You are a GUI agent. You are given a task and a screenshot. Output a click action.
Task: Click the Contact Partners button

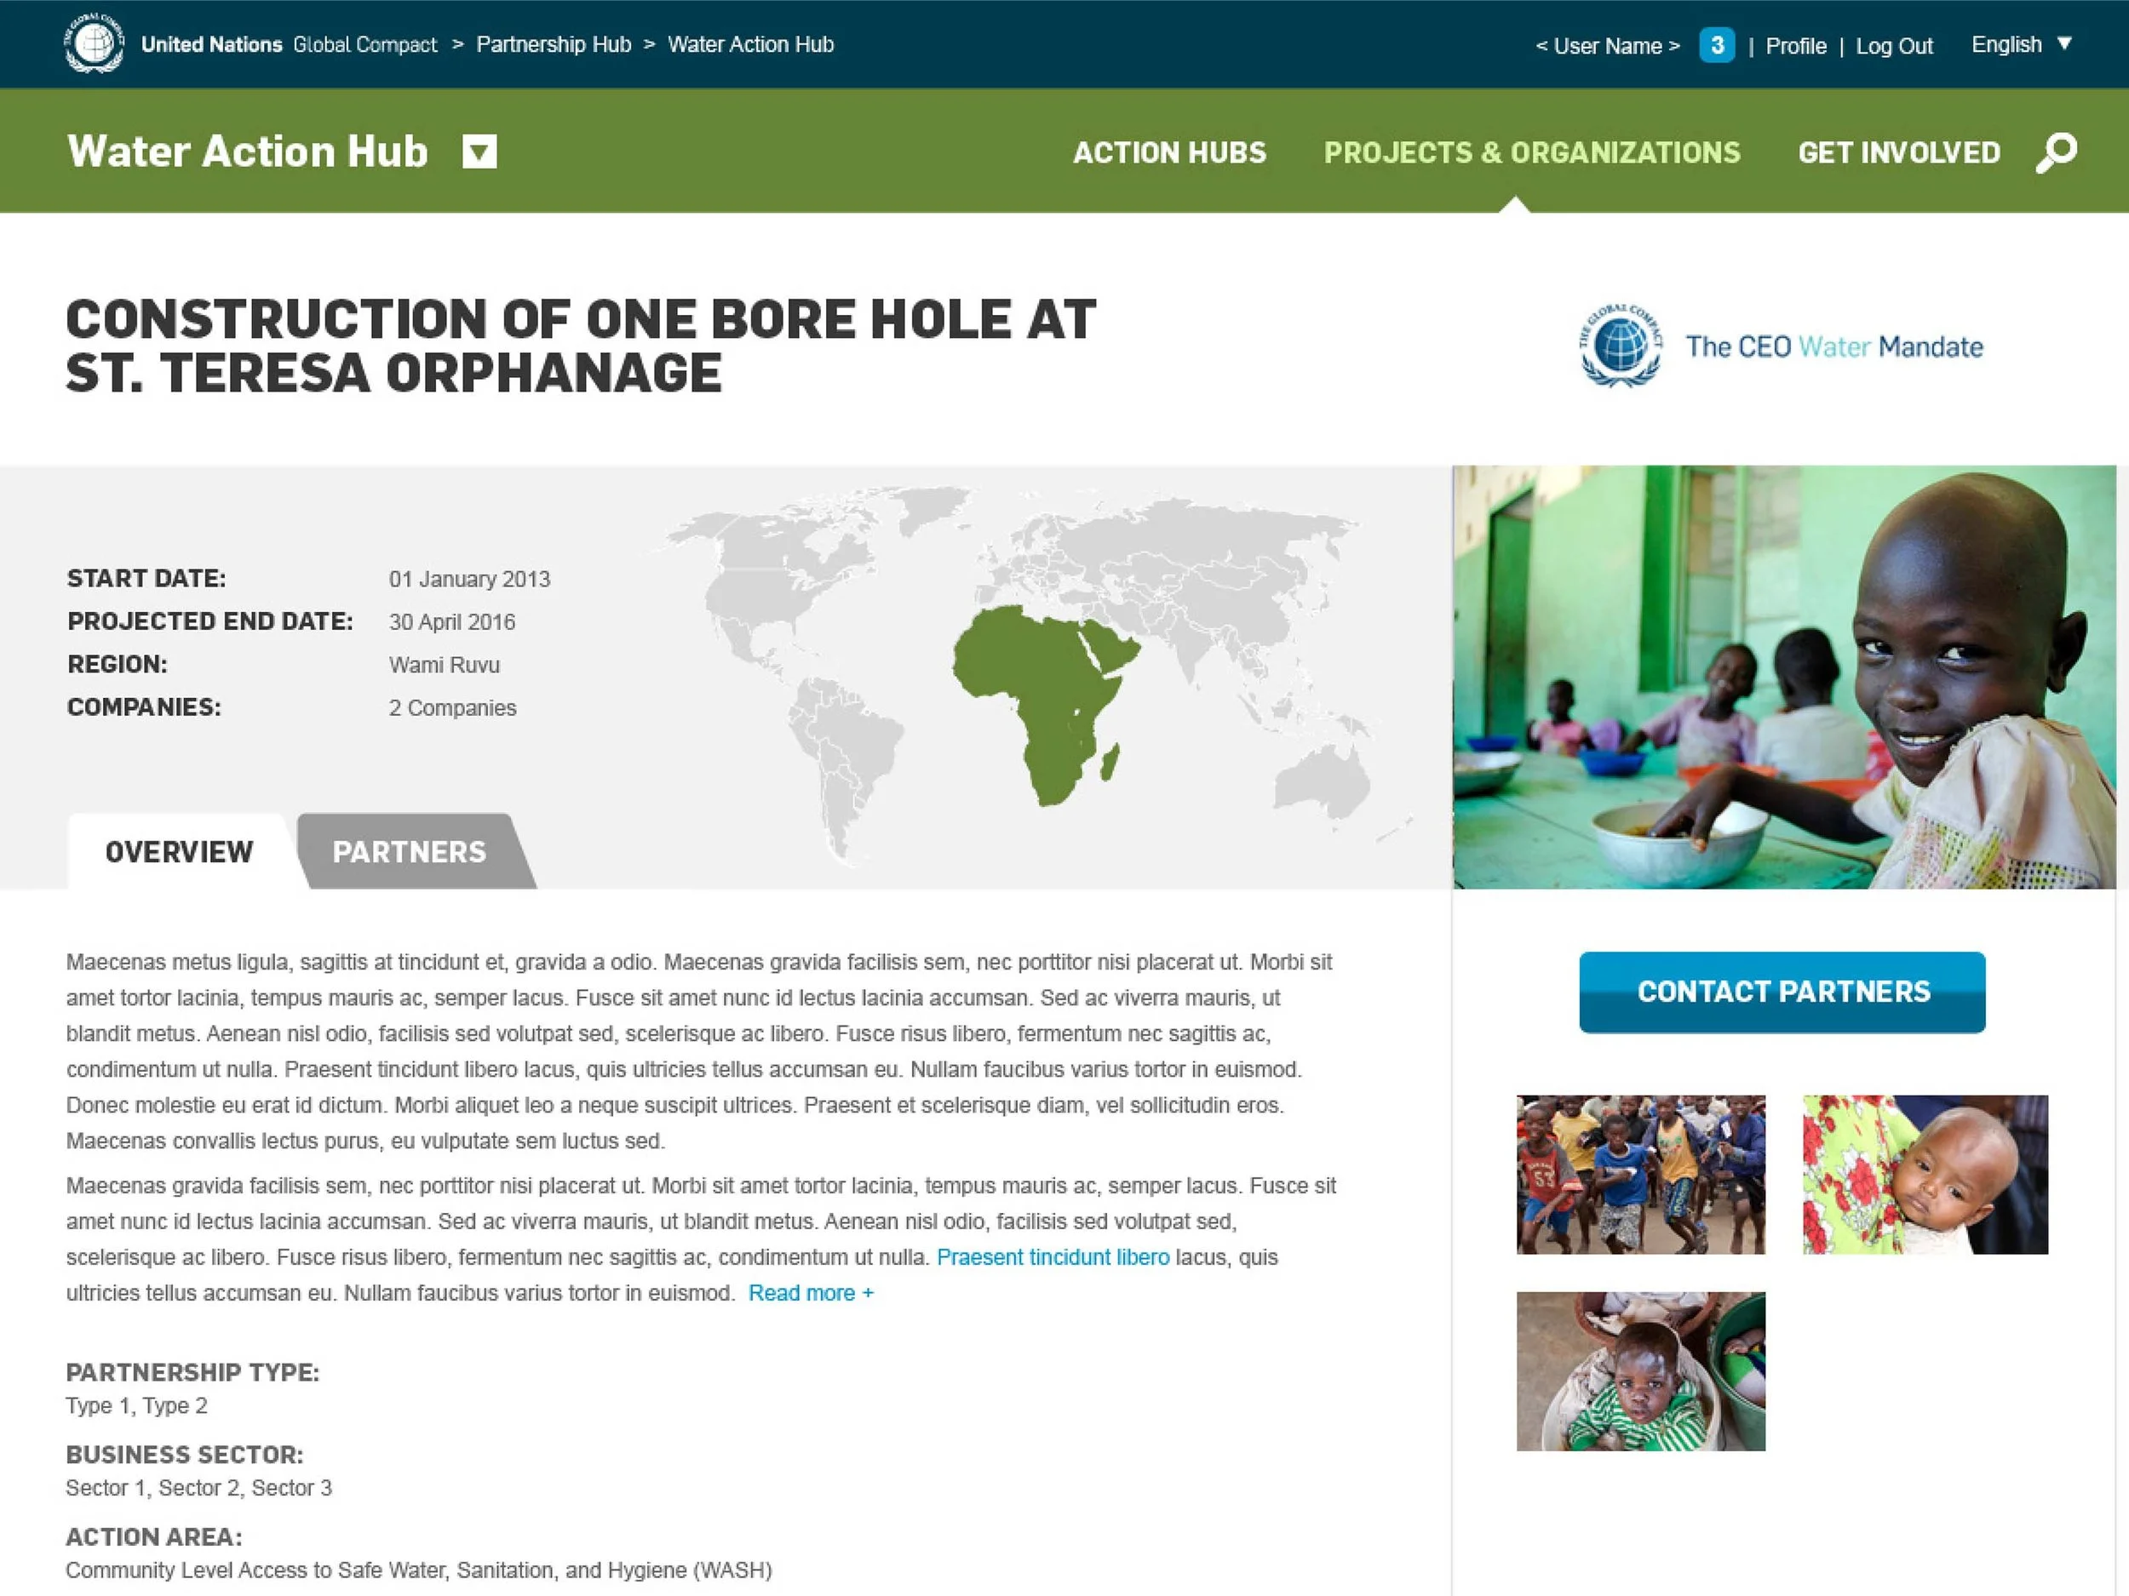tap(1782, 992)
